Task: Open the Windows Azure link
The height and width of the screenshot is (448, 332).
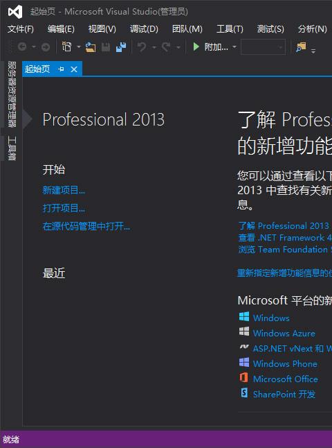Action: coord(284,333)
